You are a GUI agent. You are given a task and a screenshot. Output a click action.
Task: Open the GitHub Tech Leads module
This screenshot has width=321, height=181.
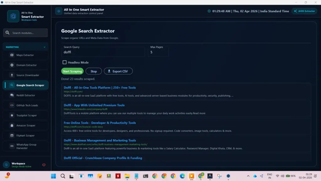click(x=25, y=105)
